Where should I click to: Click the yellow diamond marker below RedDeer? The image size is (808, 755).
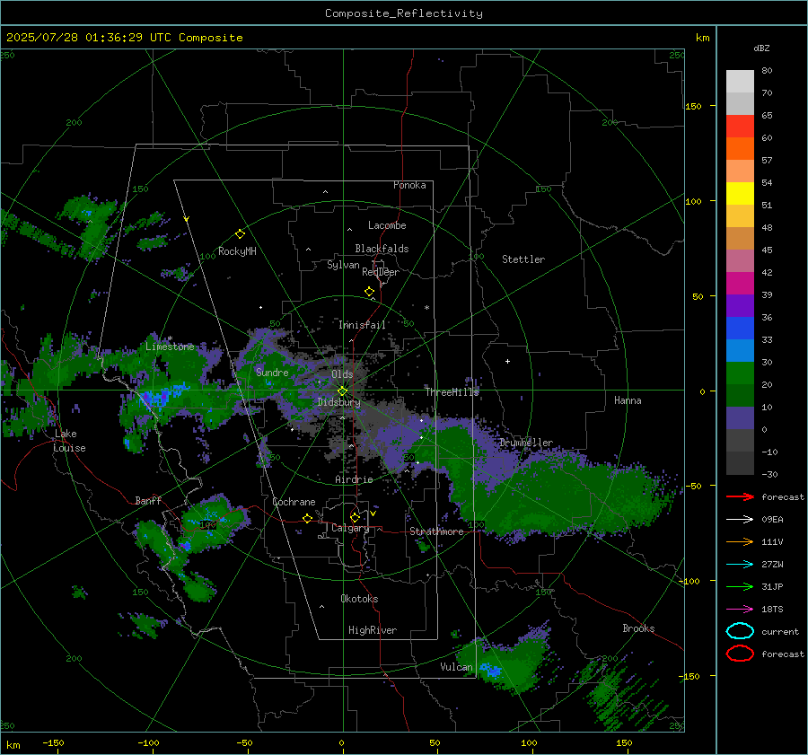369,292
